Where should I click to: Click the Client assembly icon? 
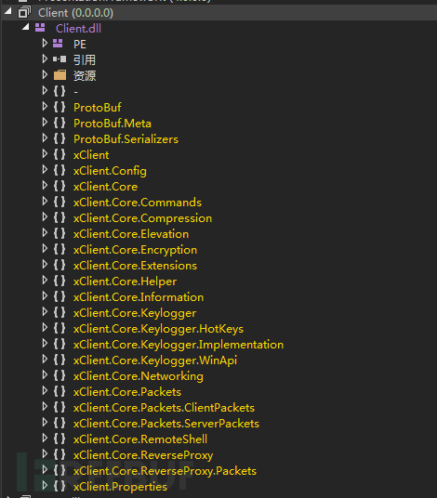tap(24, 12)
